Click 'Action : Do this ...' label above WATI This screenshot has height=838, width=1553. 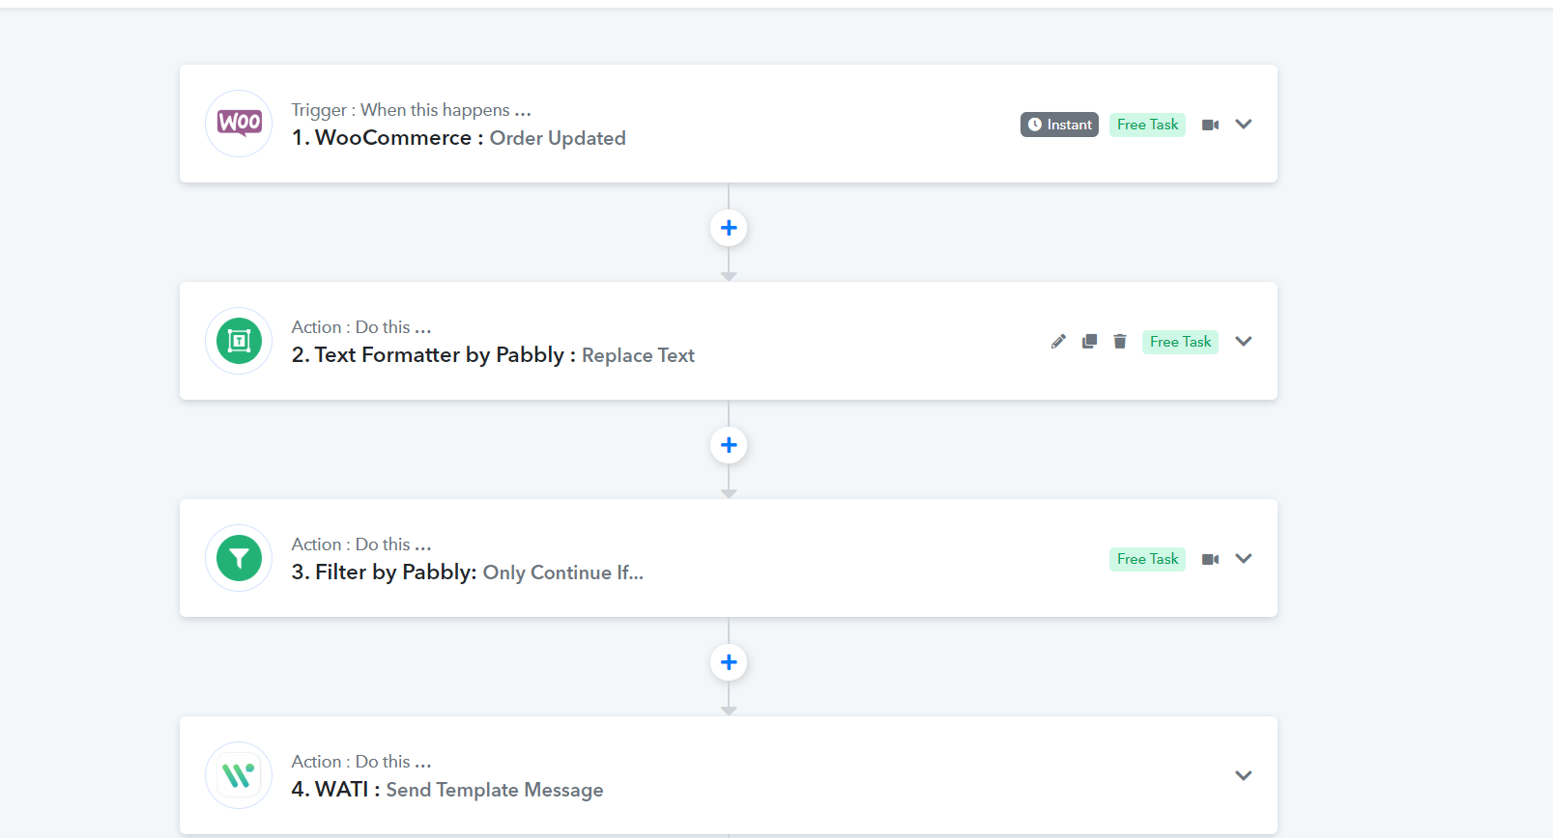(x=361, y=762)
